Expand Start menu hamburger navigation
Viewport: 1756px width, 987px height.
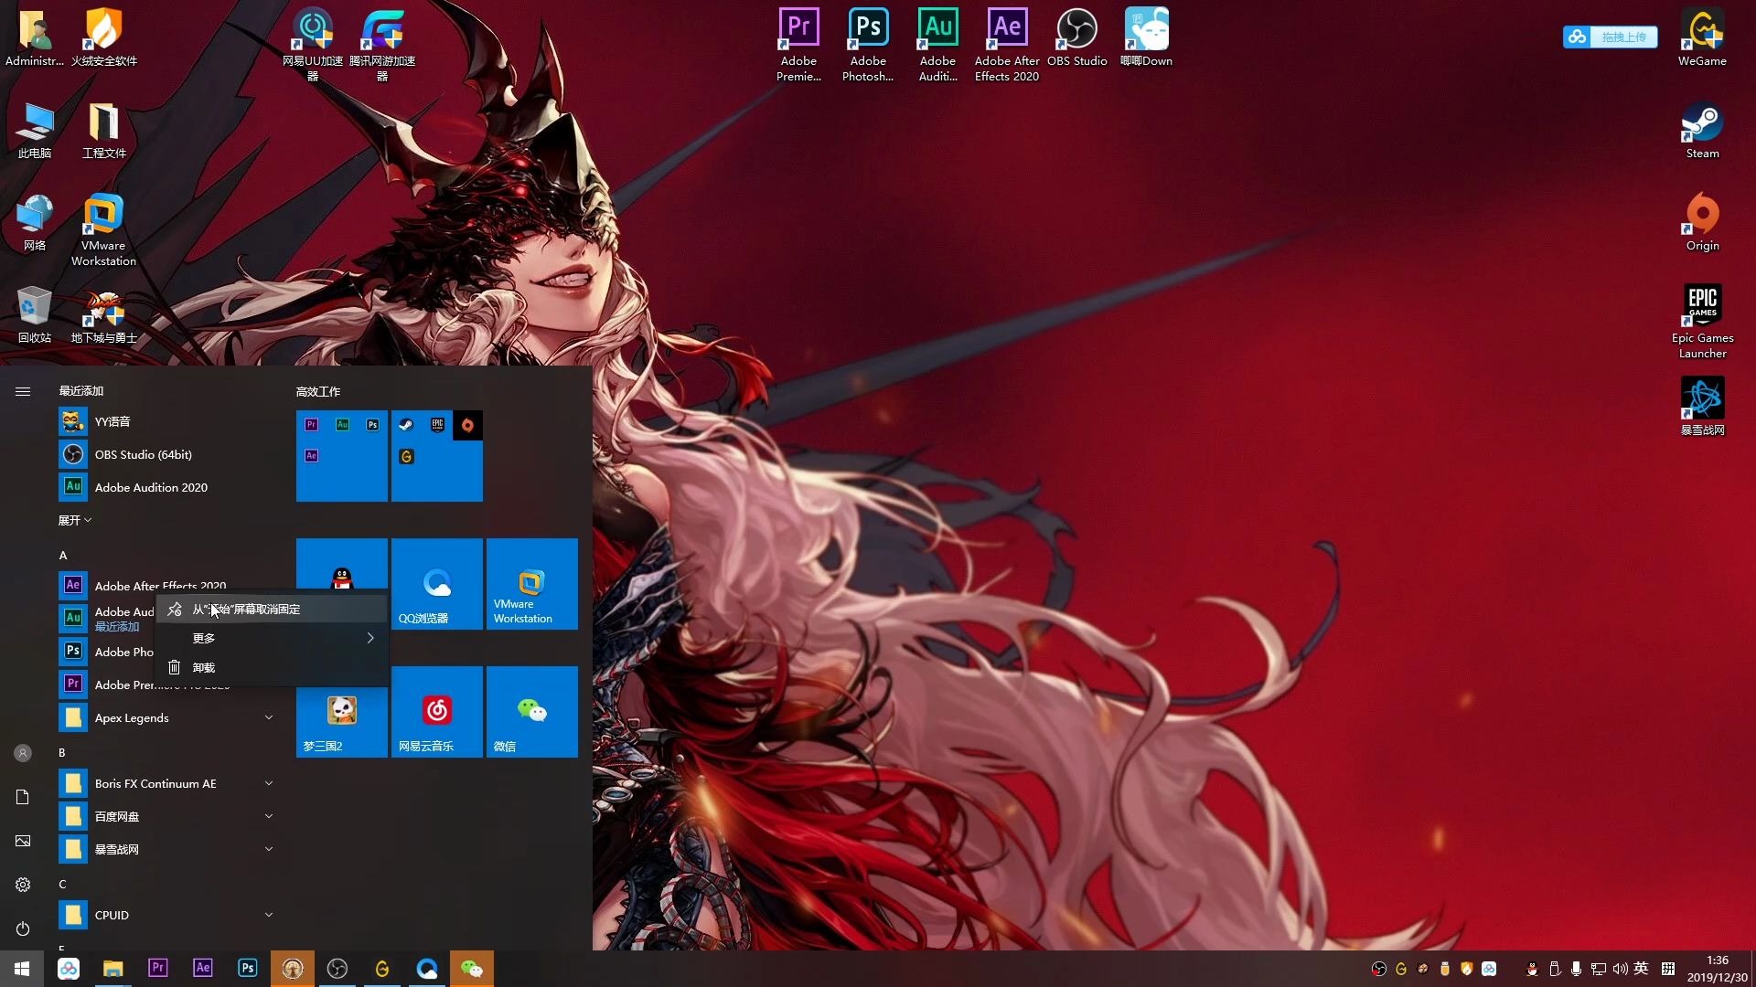point(23,391)
